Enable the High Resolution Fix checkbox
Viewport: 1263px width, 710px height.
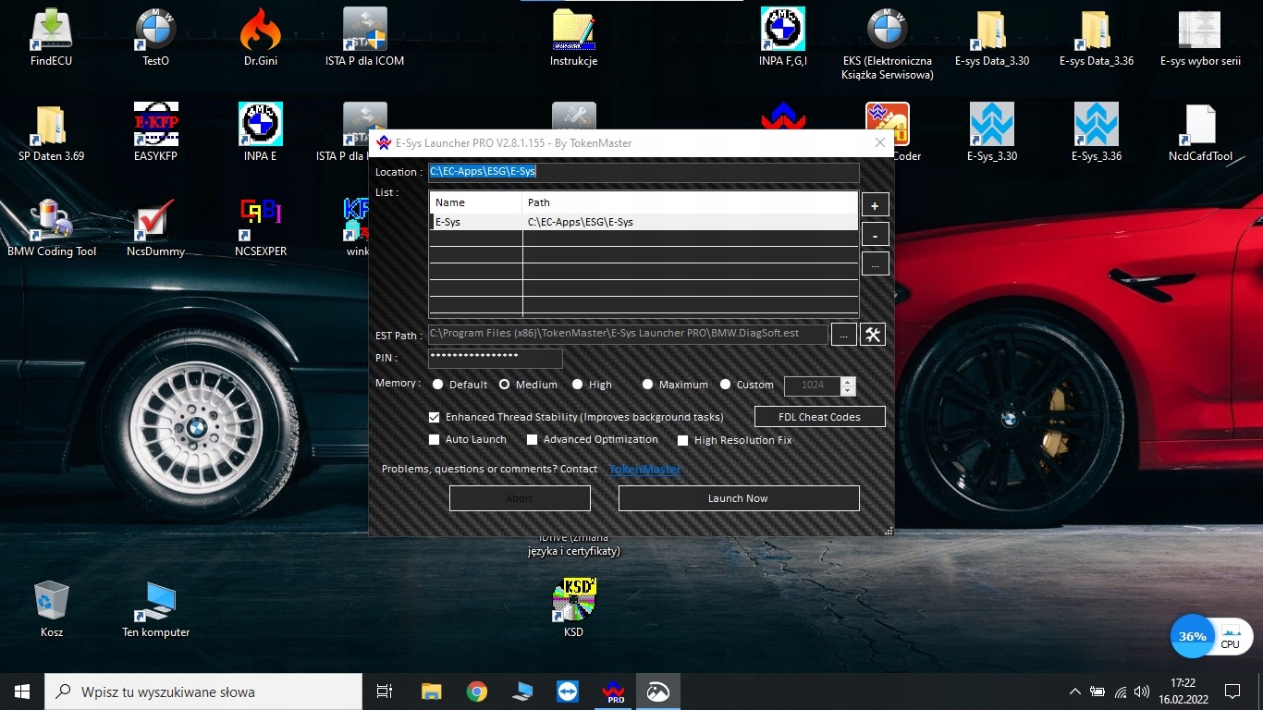683,441
